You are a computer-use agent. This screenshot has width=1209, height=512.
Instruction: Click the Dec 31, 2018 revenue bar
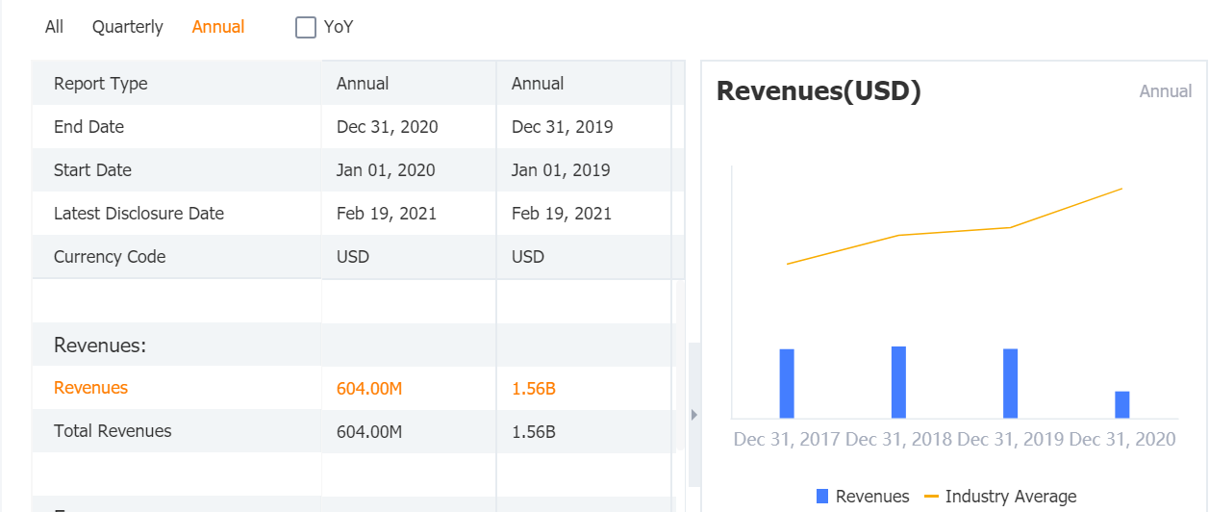pyautogui.click(x=898, y=382)
